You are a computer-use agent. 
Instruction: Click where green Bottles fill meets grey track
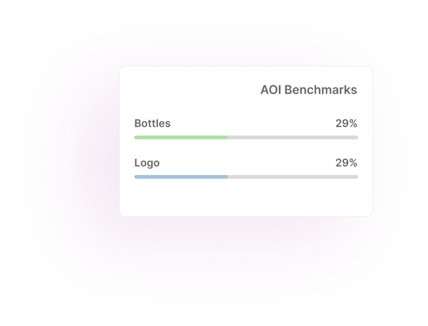[228, 137]
